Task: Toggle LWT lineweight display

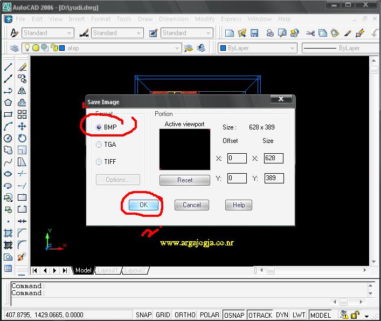Action: click(299, 315)
